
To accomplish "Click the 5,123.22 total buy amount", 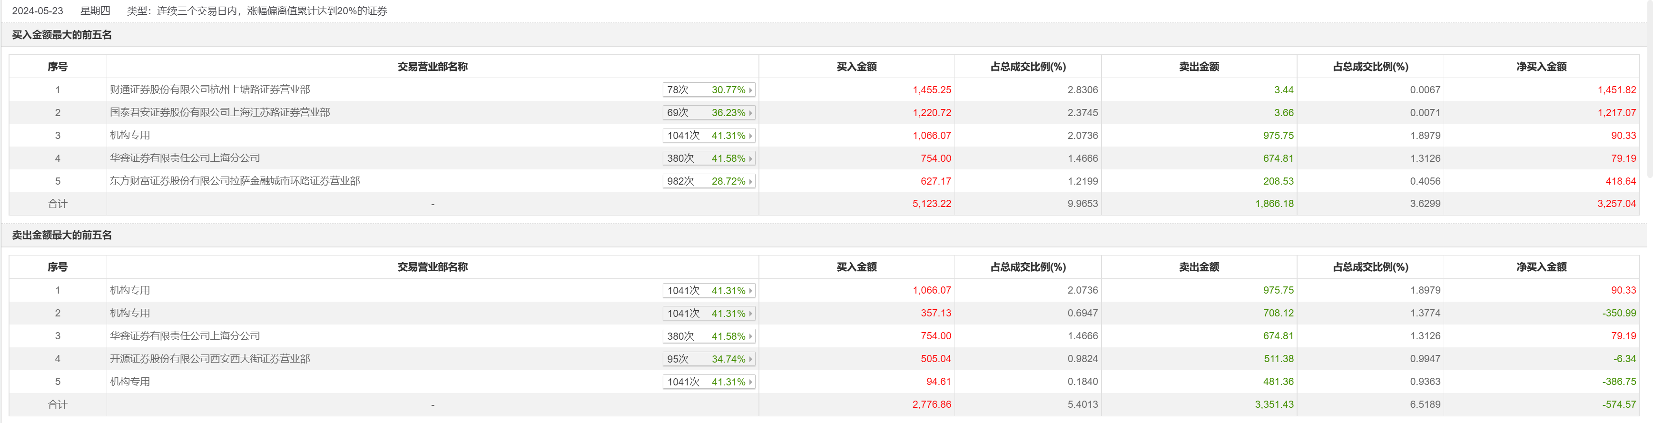I will (x=932, y=204).
